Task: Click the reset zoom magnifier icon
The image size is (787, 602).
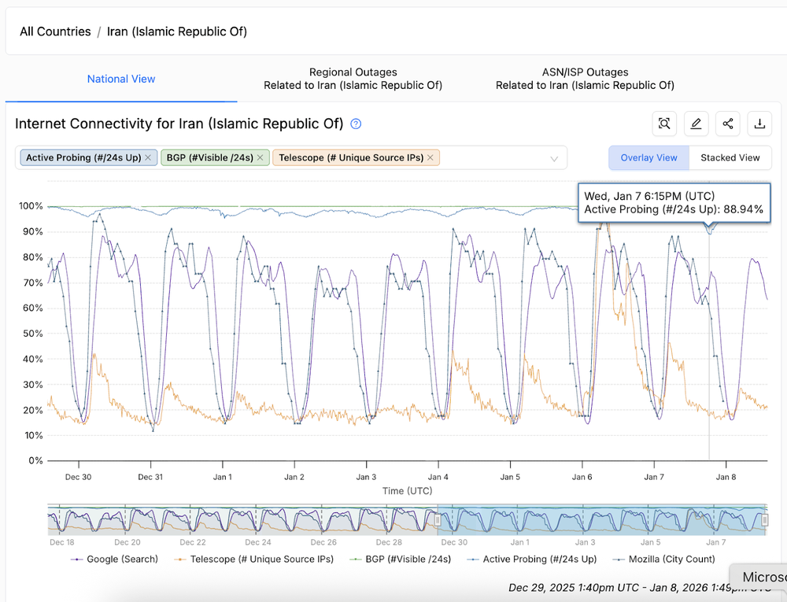Action: click(665, 124)
